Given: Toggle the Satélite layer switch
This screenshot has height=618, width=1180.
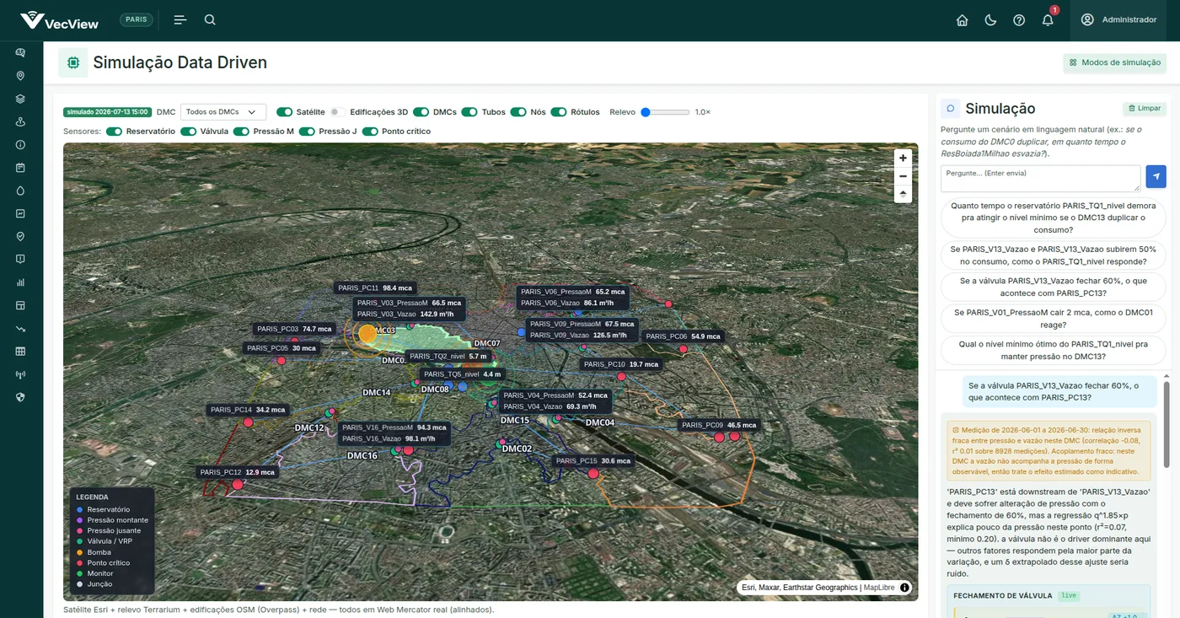Looking at the screenshot, I should [x=285, y=112].
